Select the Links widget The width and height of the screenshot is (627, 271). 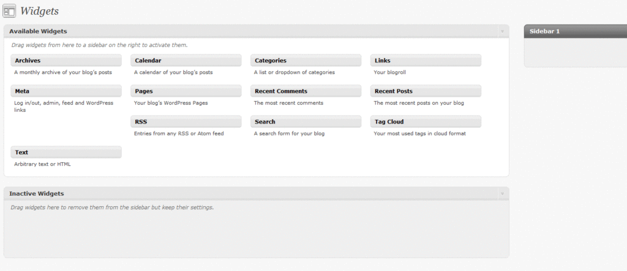pyautogui.click(x=426, y=61)
